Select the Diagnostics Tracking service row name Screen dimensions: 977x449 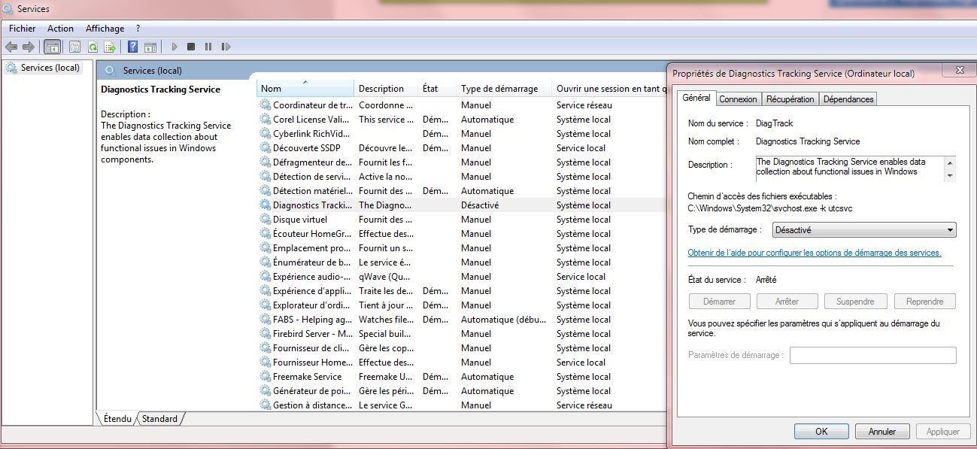(x=312, y=205)
